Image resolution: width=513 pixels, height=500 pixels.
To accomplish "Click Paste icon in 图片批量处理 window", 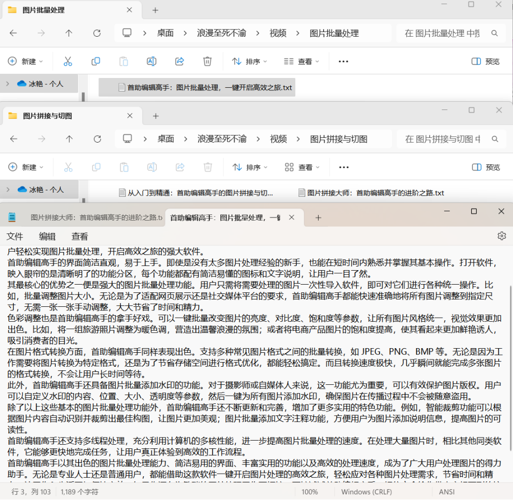I will 124,61.
